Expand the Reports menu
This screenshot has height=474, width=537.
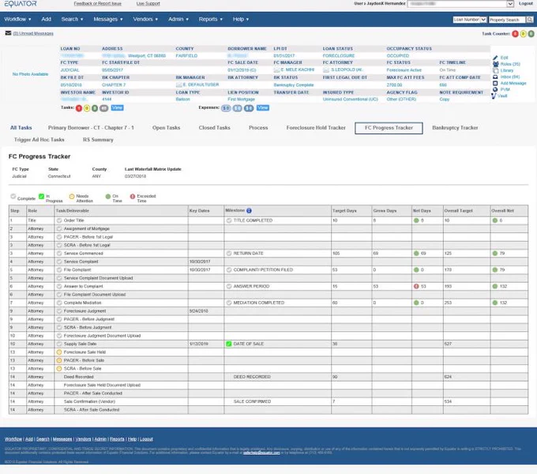coord(210,19)
